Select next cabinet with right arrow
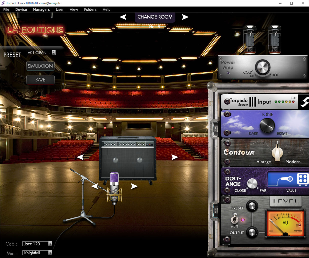Image resolution: width=309 pixels, height=258 pixels. pos(174,157)
